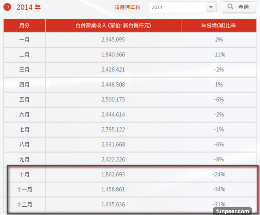Click the 2014 year selection field
260x215 pixels.
[177, 7]
